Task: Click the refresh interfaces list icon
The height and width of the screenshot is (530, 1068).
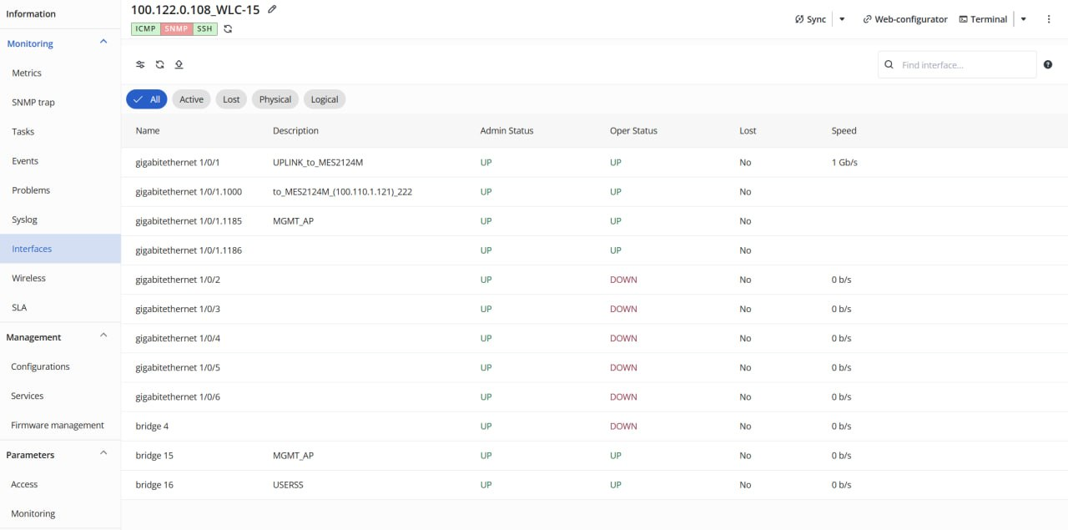Action: tap(159, 64)
